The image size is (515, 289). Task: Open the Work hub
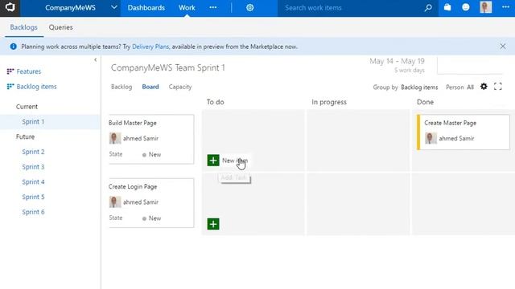[187, 8]
